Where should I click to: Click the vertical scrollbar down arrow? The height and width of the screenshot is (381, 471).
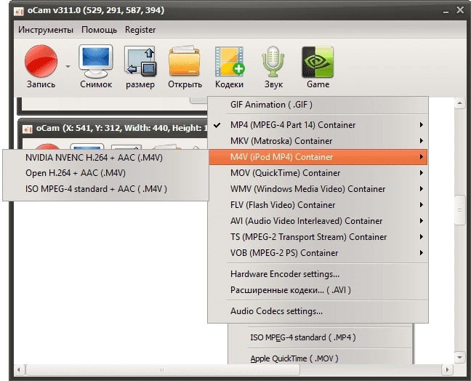pos(460,357)
